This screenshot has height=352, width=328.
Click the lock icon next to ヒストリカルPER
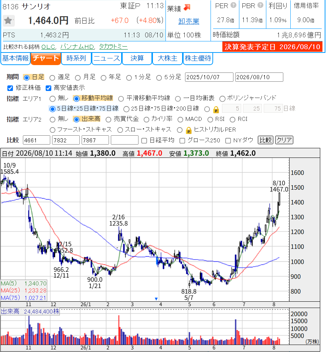188,130
